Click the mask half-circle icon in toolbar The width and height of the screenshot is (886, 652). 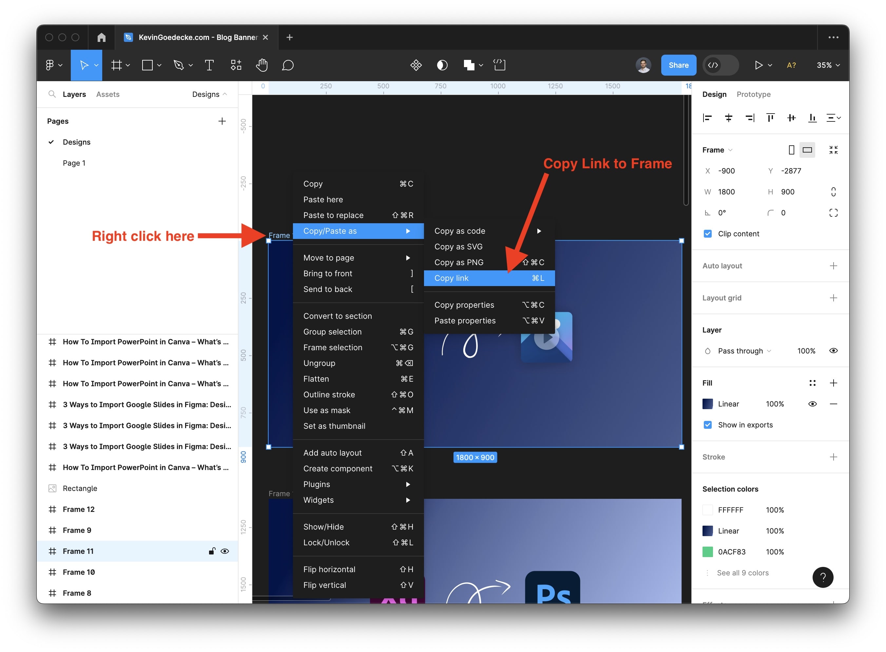point(442,65)
